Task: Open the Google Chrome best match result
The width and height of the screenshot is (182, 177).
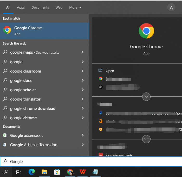Action: point(44,31)
